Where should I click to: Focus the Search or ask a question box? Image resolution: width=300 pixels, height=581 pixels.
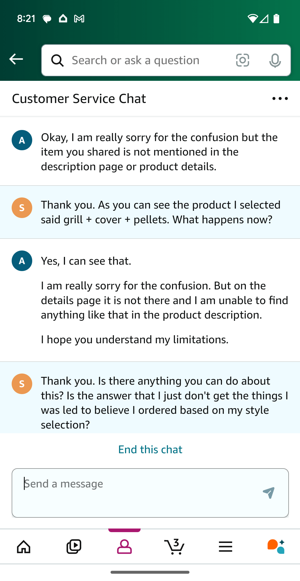147,60
